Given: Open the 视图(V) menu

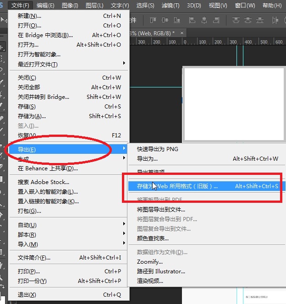Looking at the screenshot, I should coord(218,5).
